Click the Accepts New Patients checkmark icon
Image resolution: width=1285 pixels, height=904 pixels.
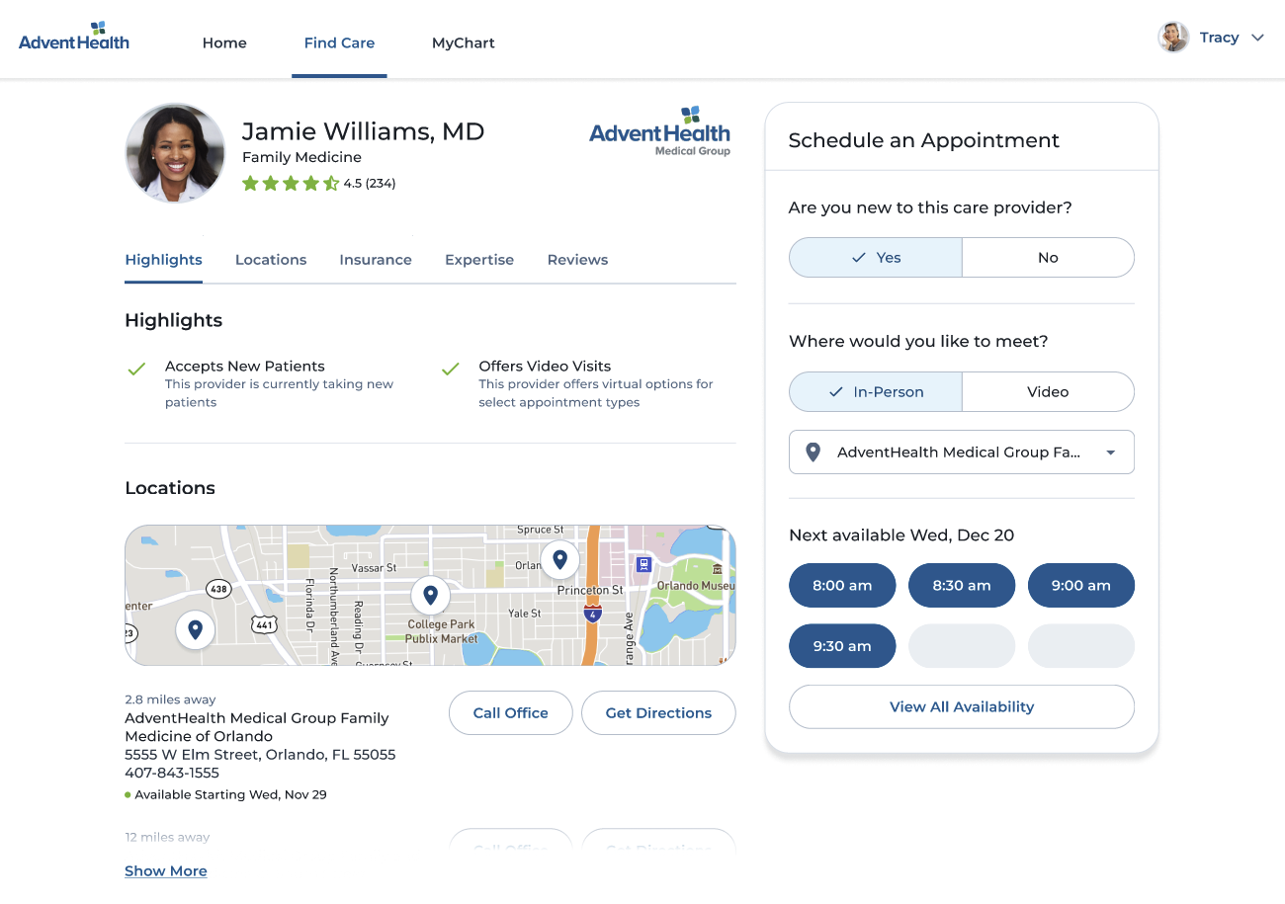tap(136, 369)
